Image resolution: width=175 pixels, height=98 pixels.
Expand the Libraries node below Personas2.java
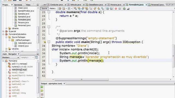tap(6, 28)
